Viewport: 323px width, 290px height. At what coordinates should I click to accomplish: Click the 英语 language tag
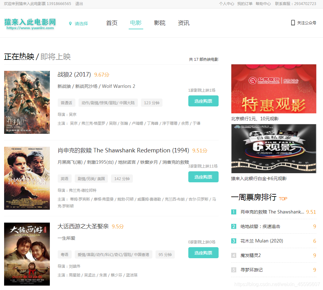64,179
